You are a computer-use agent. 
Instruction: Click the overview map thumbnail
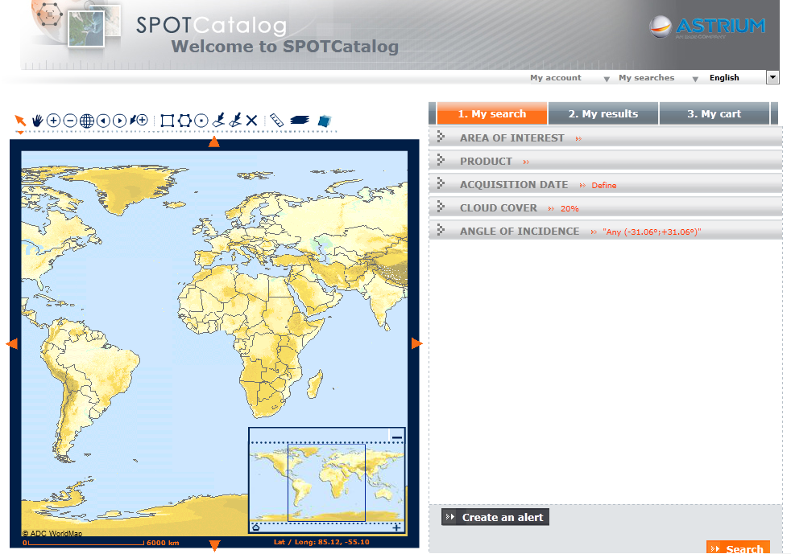[327, 482]
